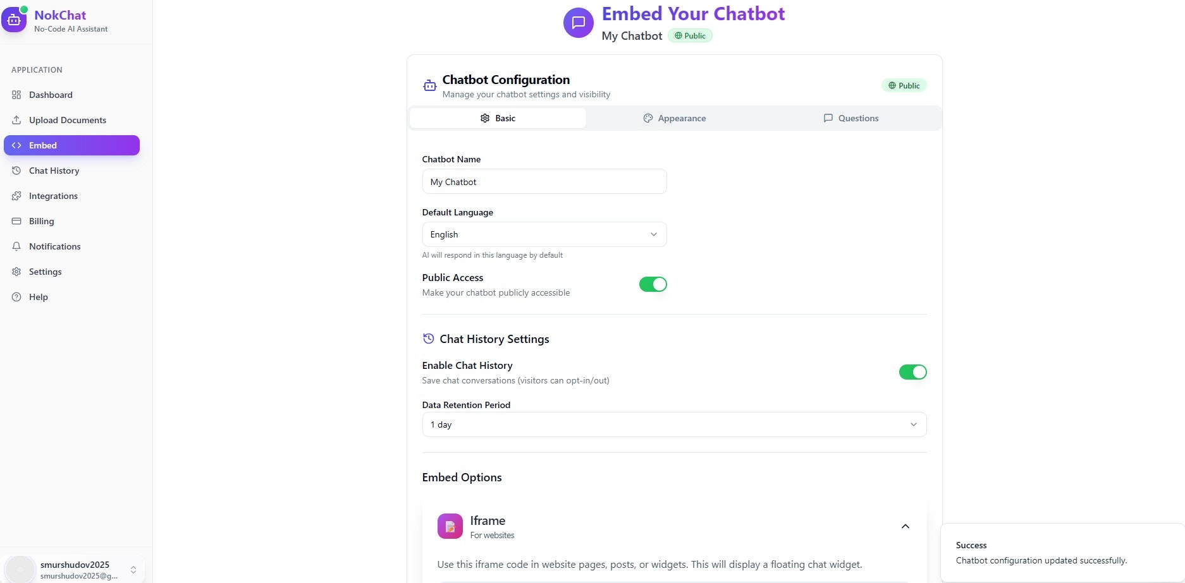Open the Questions tab
The height and width of the screenshot is (583, 1185).
tap(850, 118)
